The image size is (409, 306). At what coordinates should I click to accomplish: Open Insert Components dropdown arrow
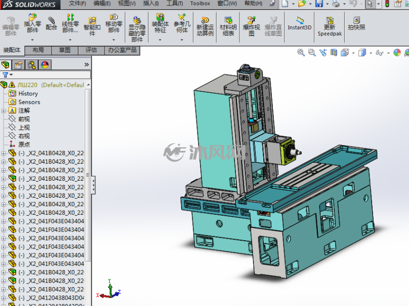32,40
